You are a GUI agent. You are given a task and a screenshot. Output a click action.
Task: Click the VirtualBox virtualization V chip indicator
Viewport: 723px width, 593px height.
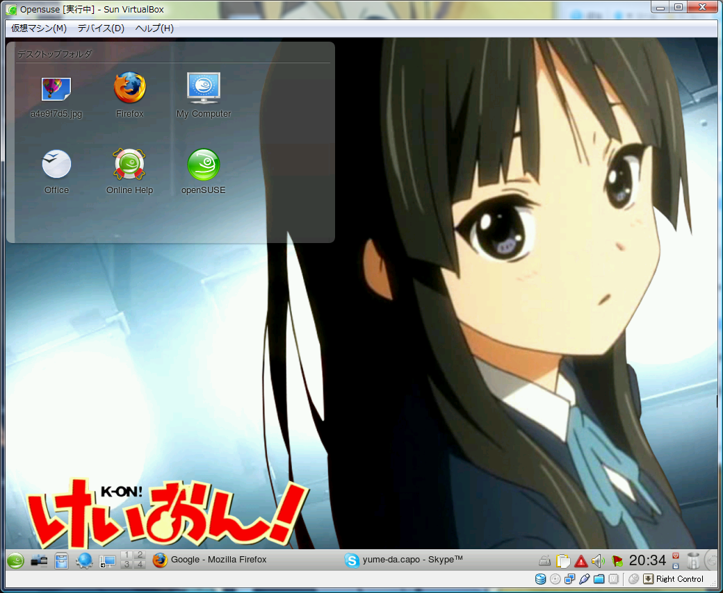click(x=613, y=578)
